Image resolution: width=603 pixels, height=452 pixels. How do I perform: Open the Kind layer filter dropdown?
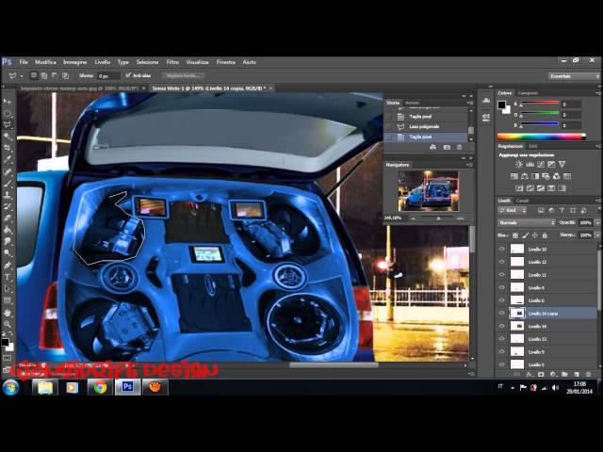click(513, 210)
